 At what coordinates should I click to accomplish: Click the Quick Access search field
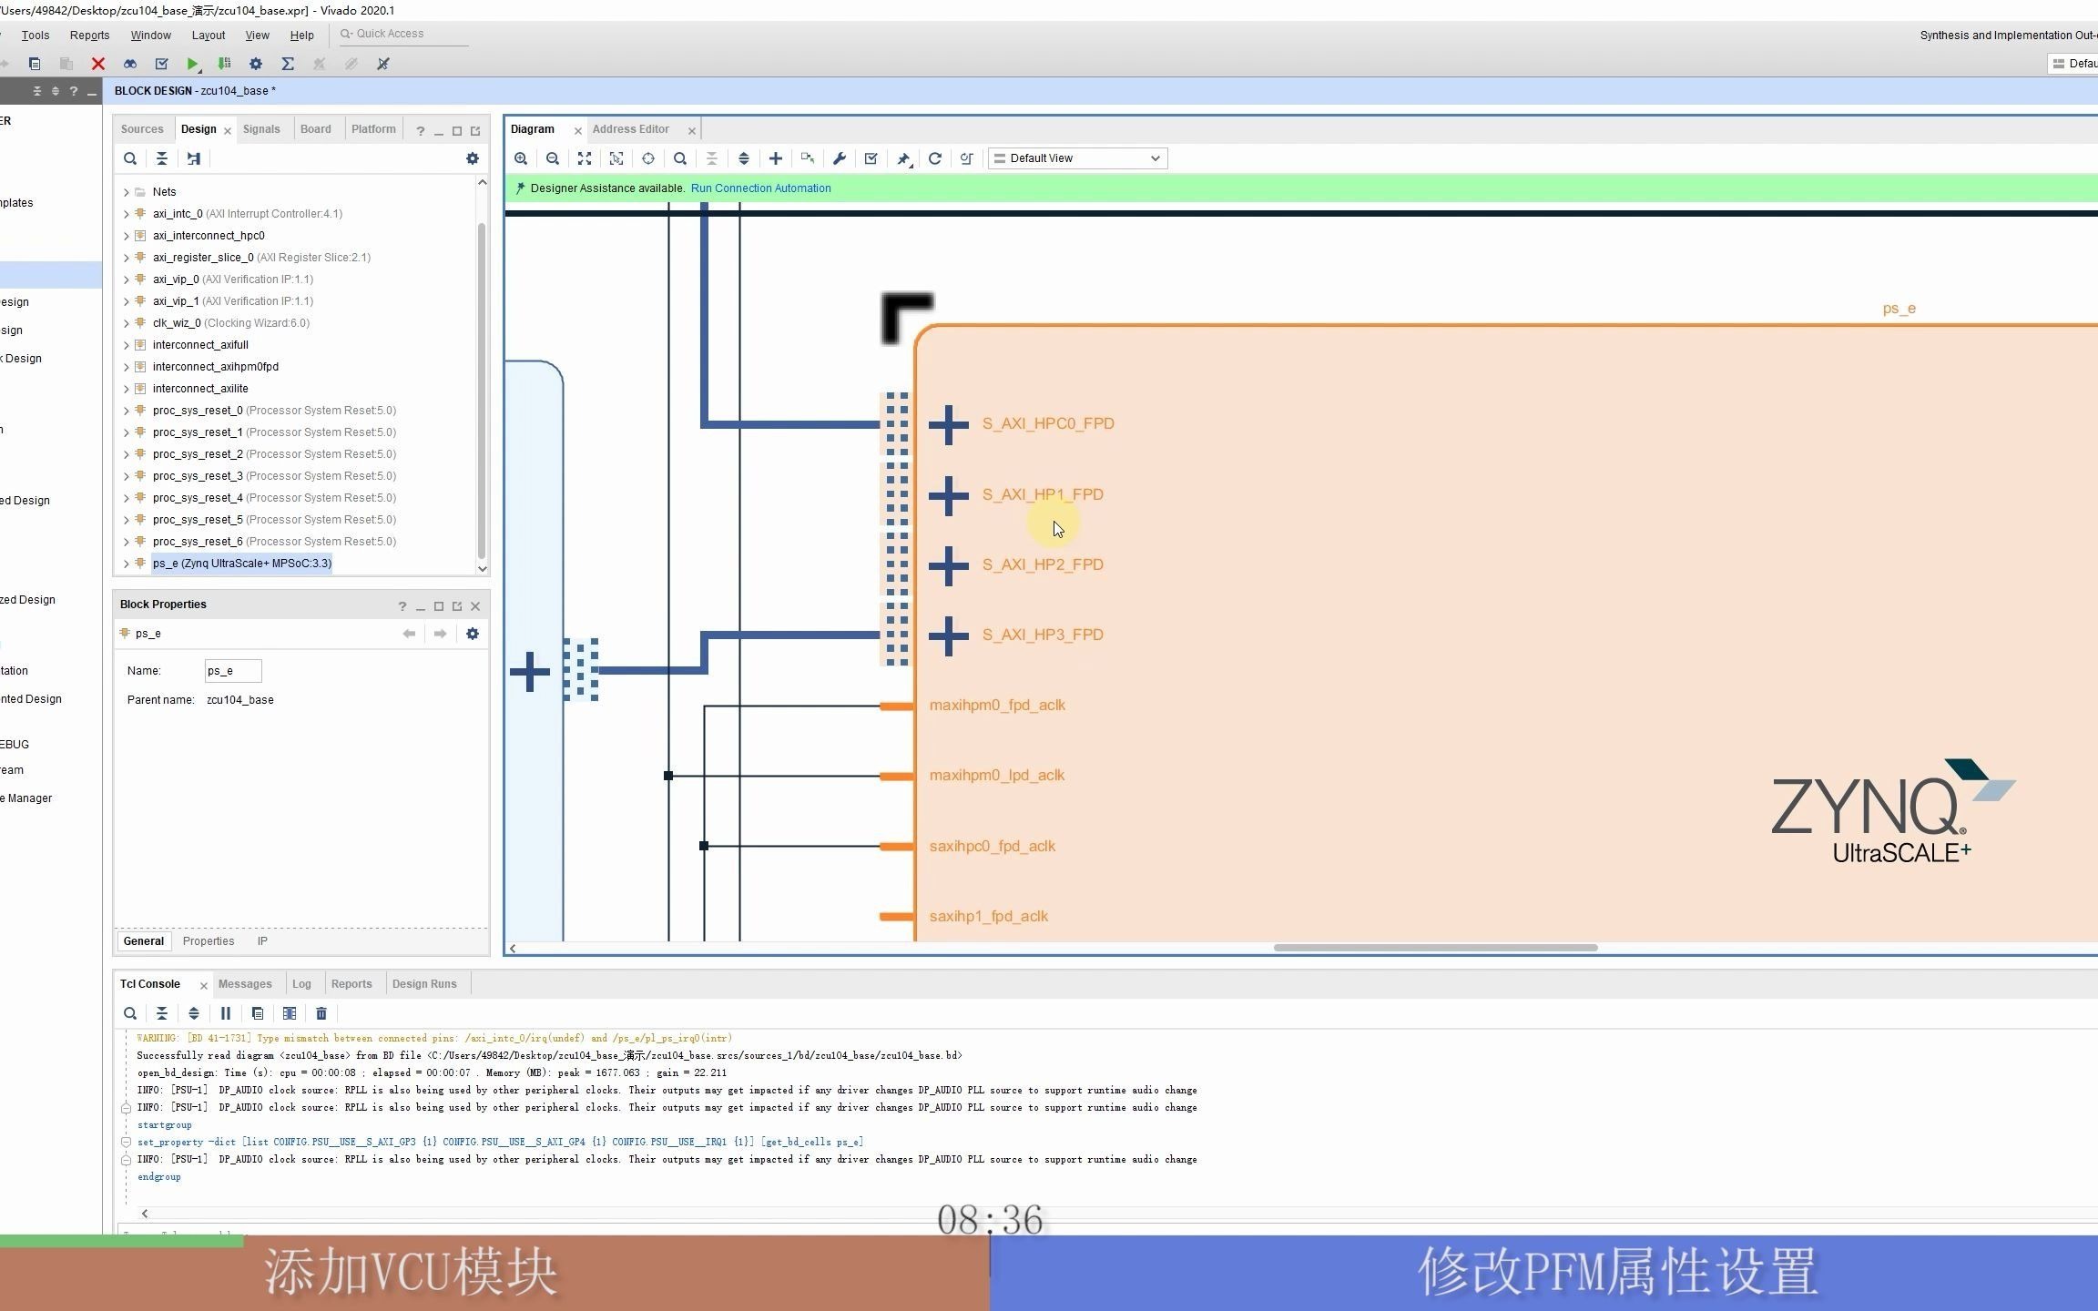(x=402, y=35)
